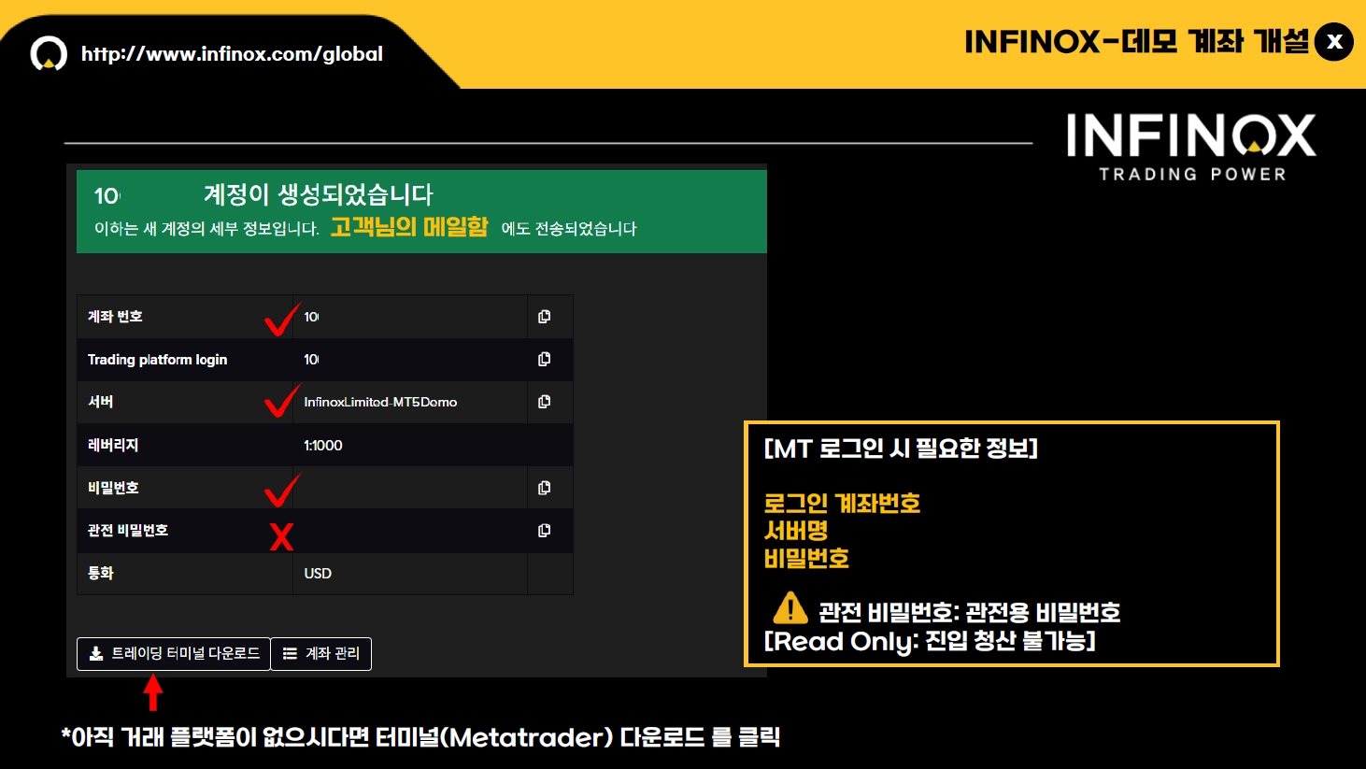Click the 통화 row label
The image size is (1366, 769).
100,574
